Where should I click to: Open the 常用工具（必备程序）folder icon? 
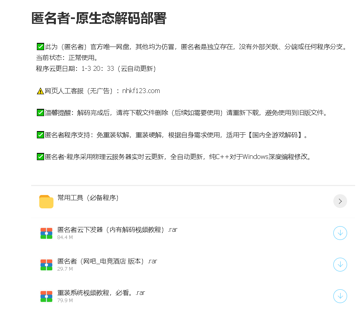[46, 201]
